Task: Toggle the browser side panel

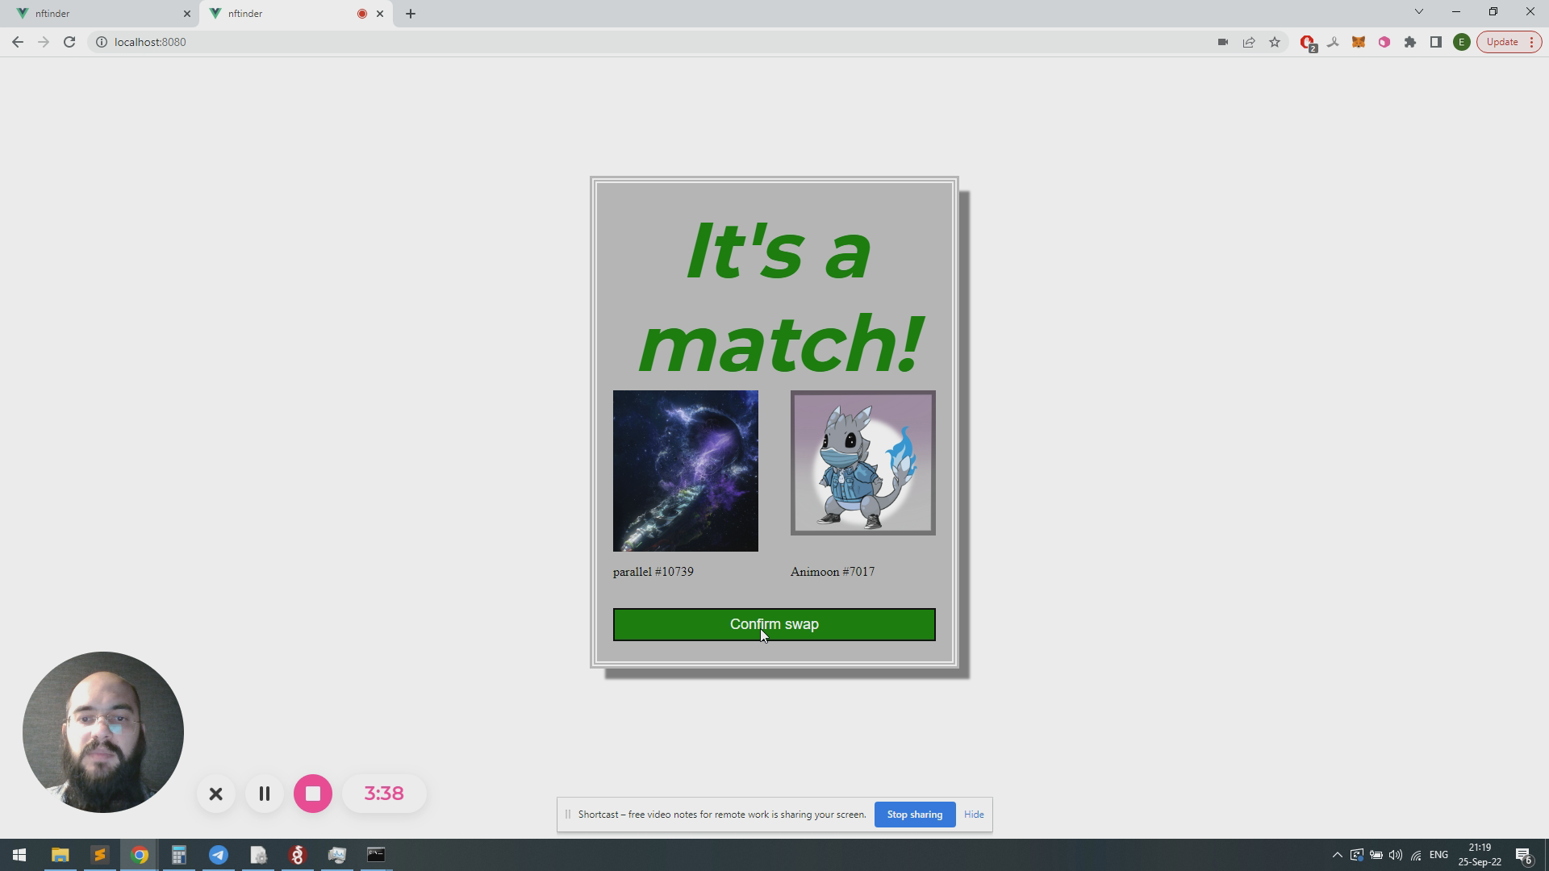Action: click(1436, 42)
